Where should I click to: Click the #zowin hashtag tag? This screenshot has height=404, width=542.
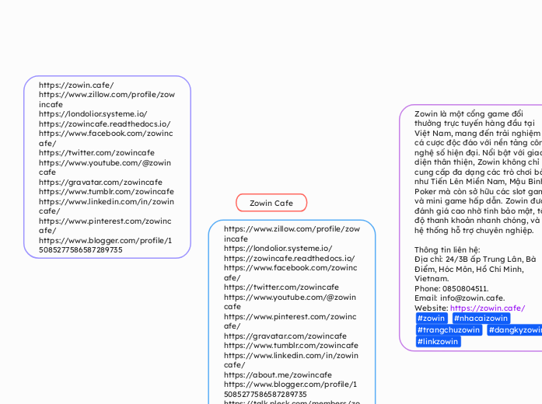coord(431,319)
